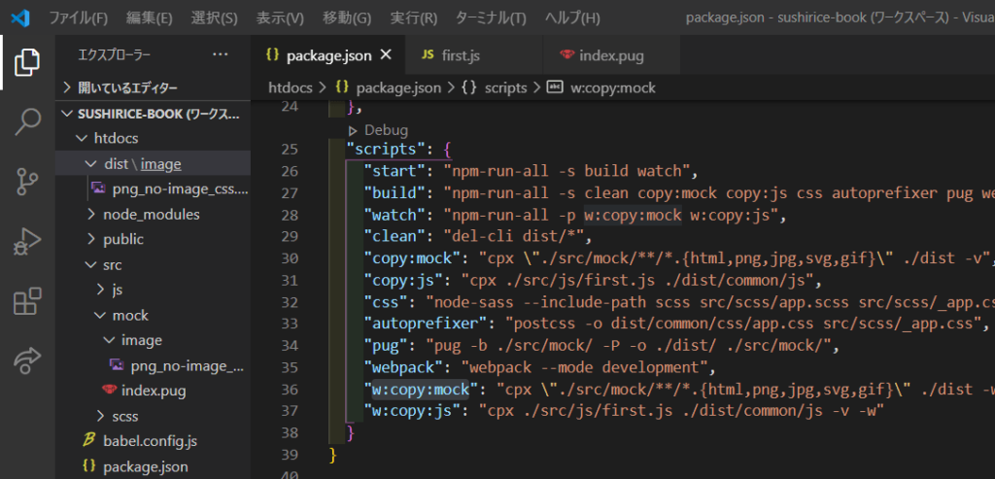995x479 pixels.
Task: Switch to the index.pug tab
Action: [612, 55]
